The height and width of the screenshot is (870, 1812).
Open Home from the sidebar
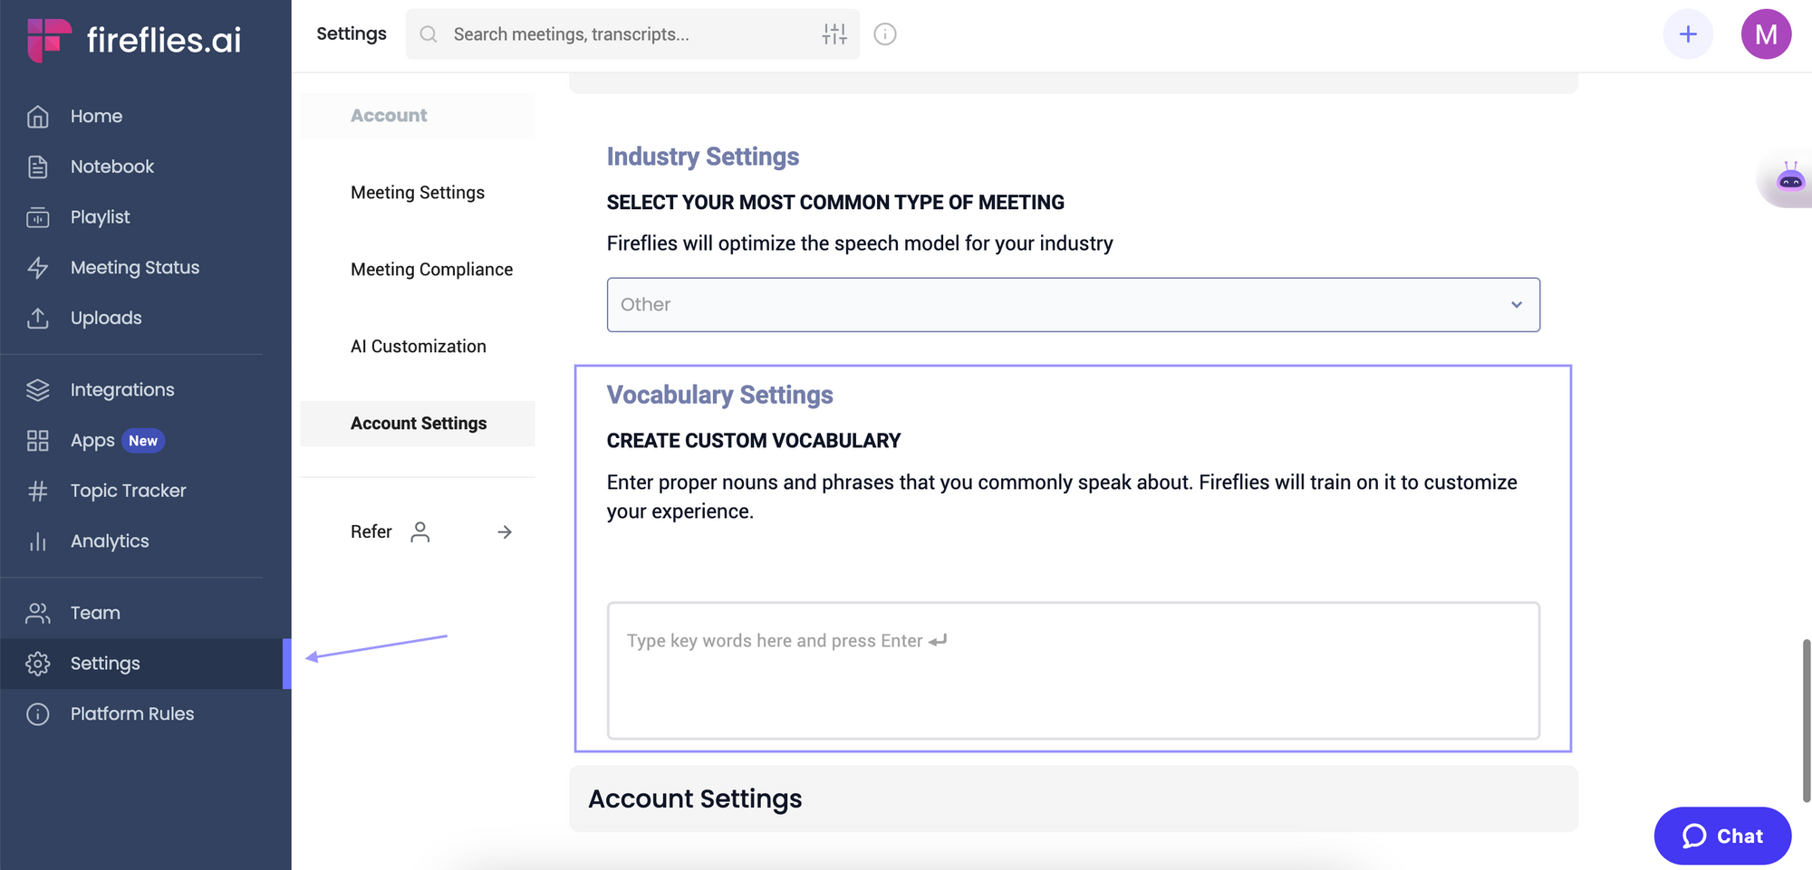pyautogui.click(x=96, y=116)
